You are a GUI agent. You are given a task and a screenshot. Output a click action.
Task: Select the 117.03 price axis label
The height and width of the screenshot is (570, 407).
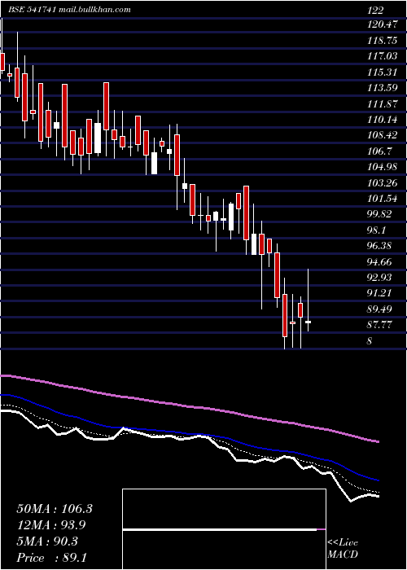tap(382, 56)
